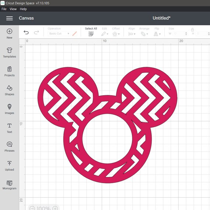Screen dimensions: 210x210
Task: Zoom in with the plus button
Action: 55,208
